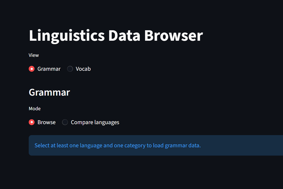Screen dimensions: 283x189
Task: Click the word "Browser" in the page title
Action: coord(173,36)
